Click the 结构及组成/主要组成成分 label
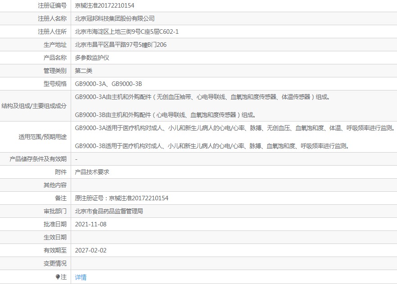The height and width of the screenshot is (284, 397). pos(34,106)
